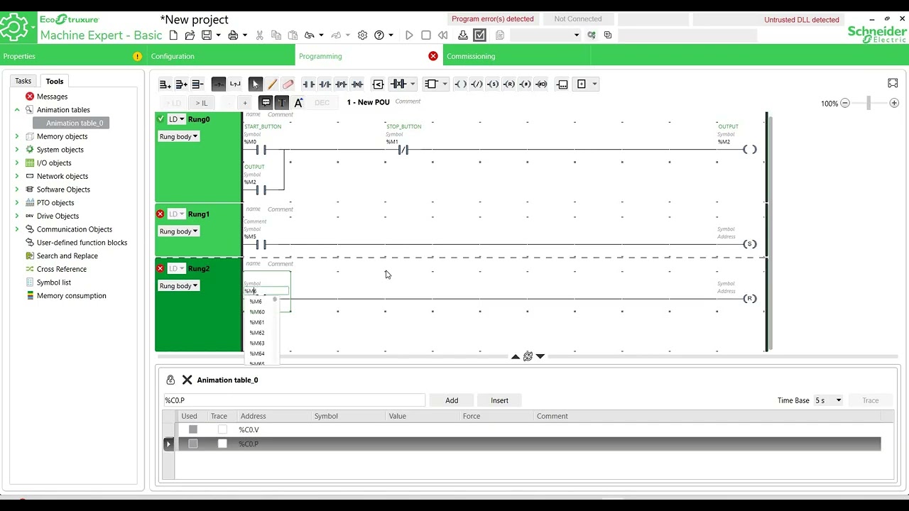Print the project using printer icon

233,35
